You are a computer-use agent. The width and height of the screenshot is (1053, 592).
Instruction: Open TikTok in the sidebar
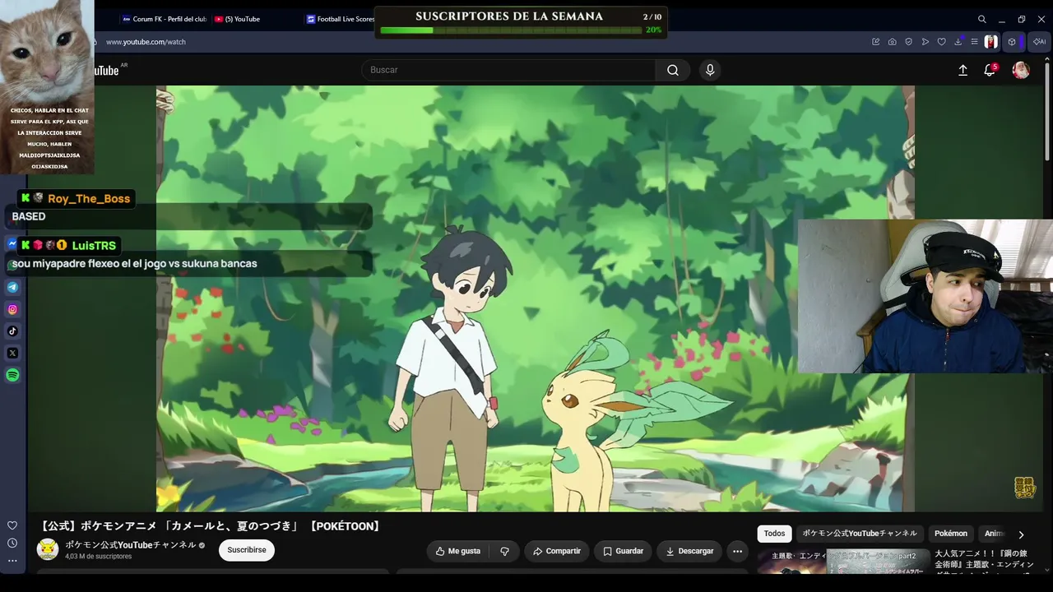(x=12, y=331)
